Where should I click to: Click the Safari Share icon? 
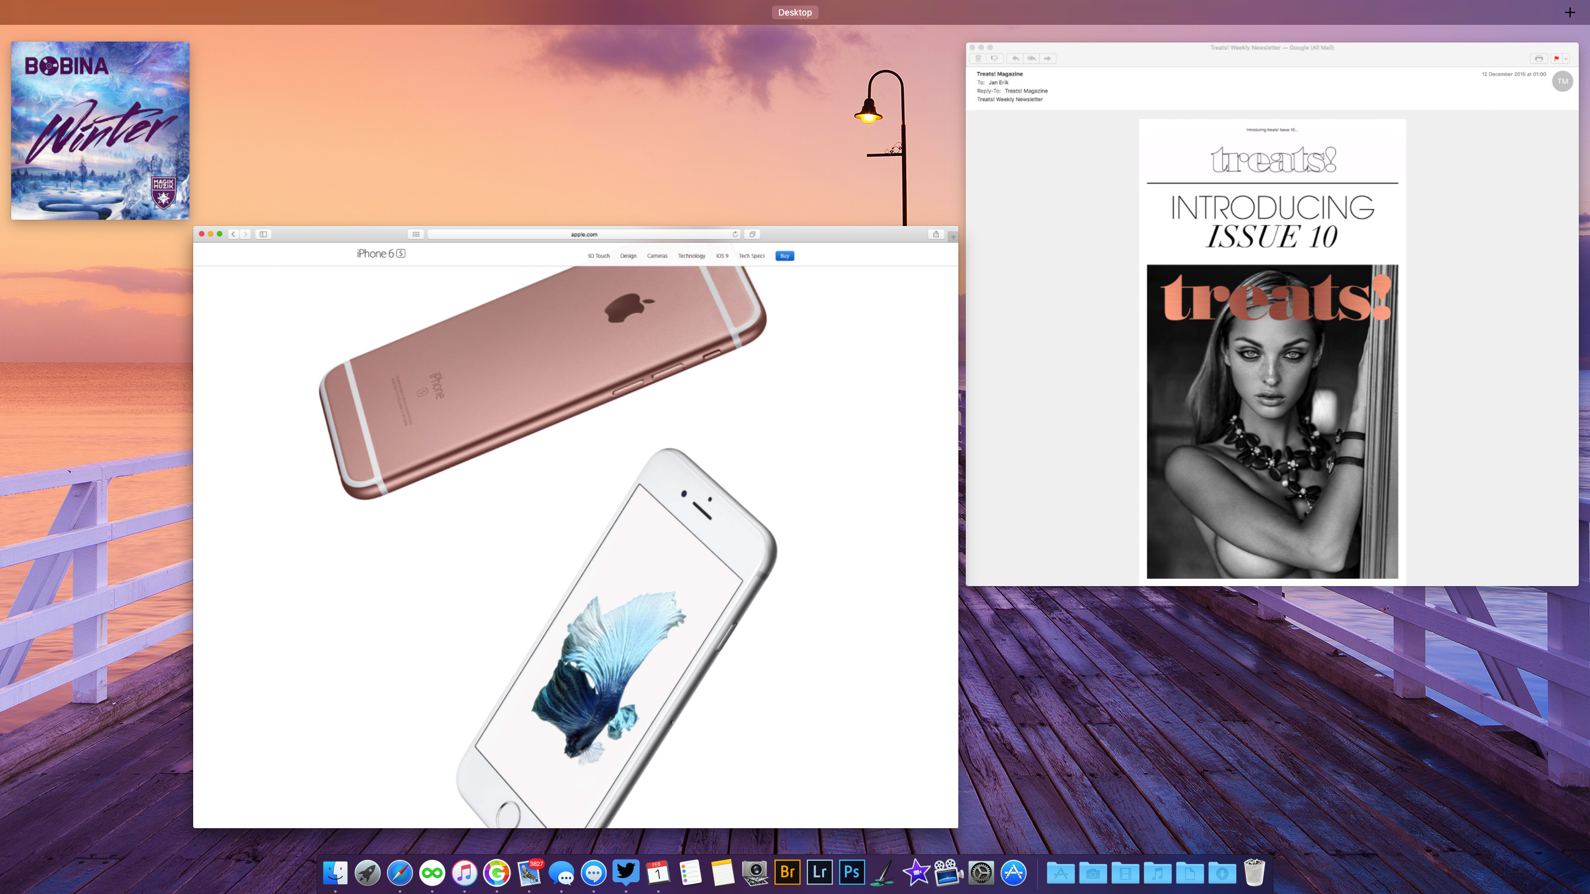(936, 234)
